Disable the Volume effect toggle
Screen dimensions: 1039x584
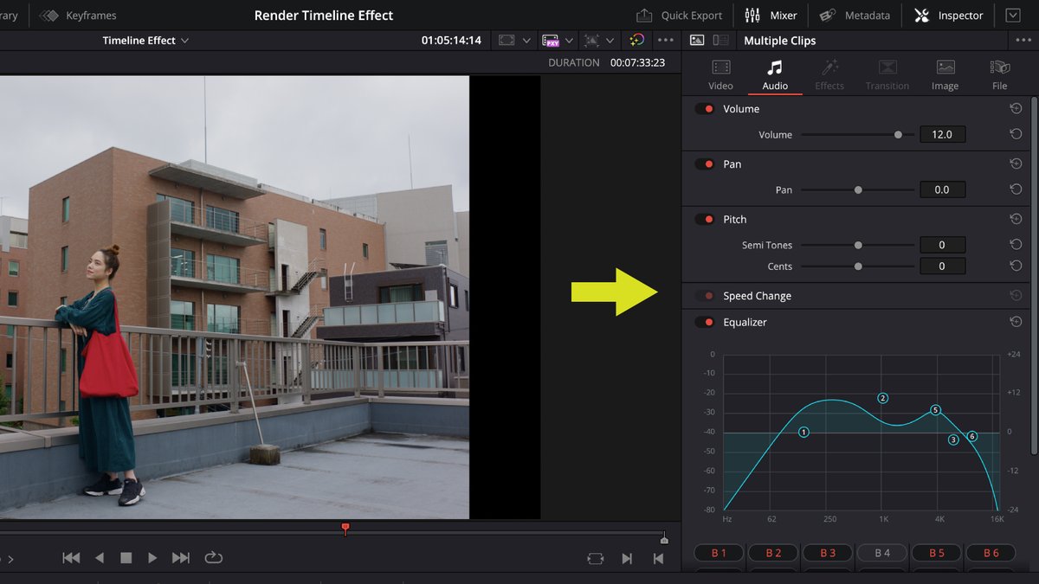coord(704,108)
